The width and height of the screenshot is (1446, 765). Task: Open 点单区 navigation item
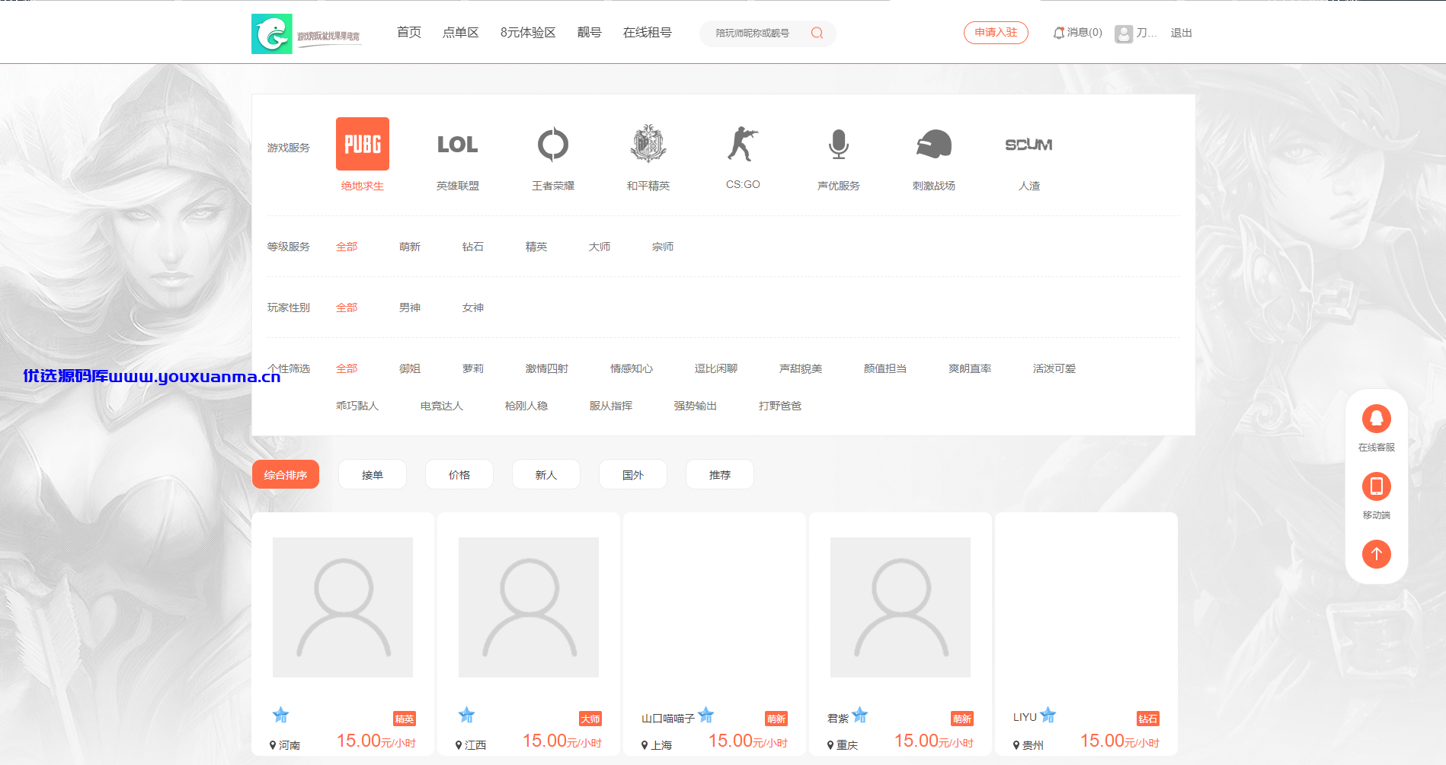coord(461,32)
